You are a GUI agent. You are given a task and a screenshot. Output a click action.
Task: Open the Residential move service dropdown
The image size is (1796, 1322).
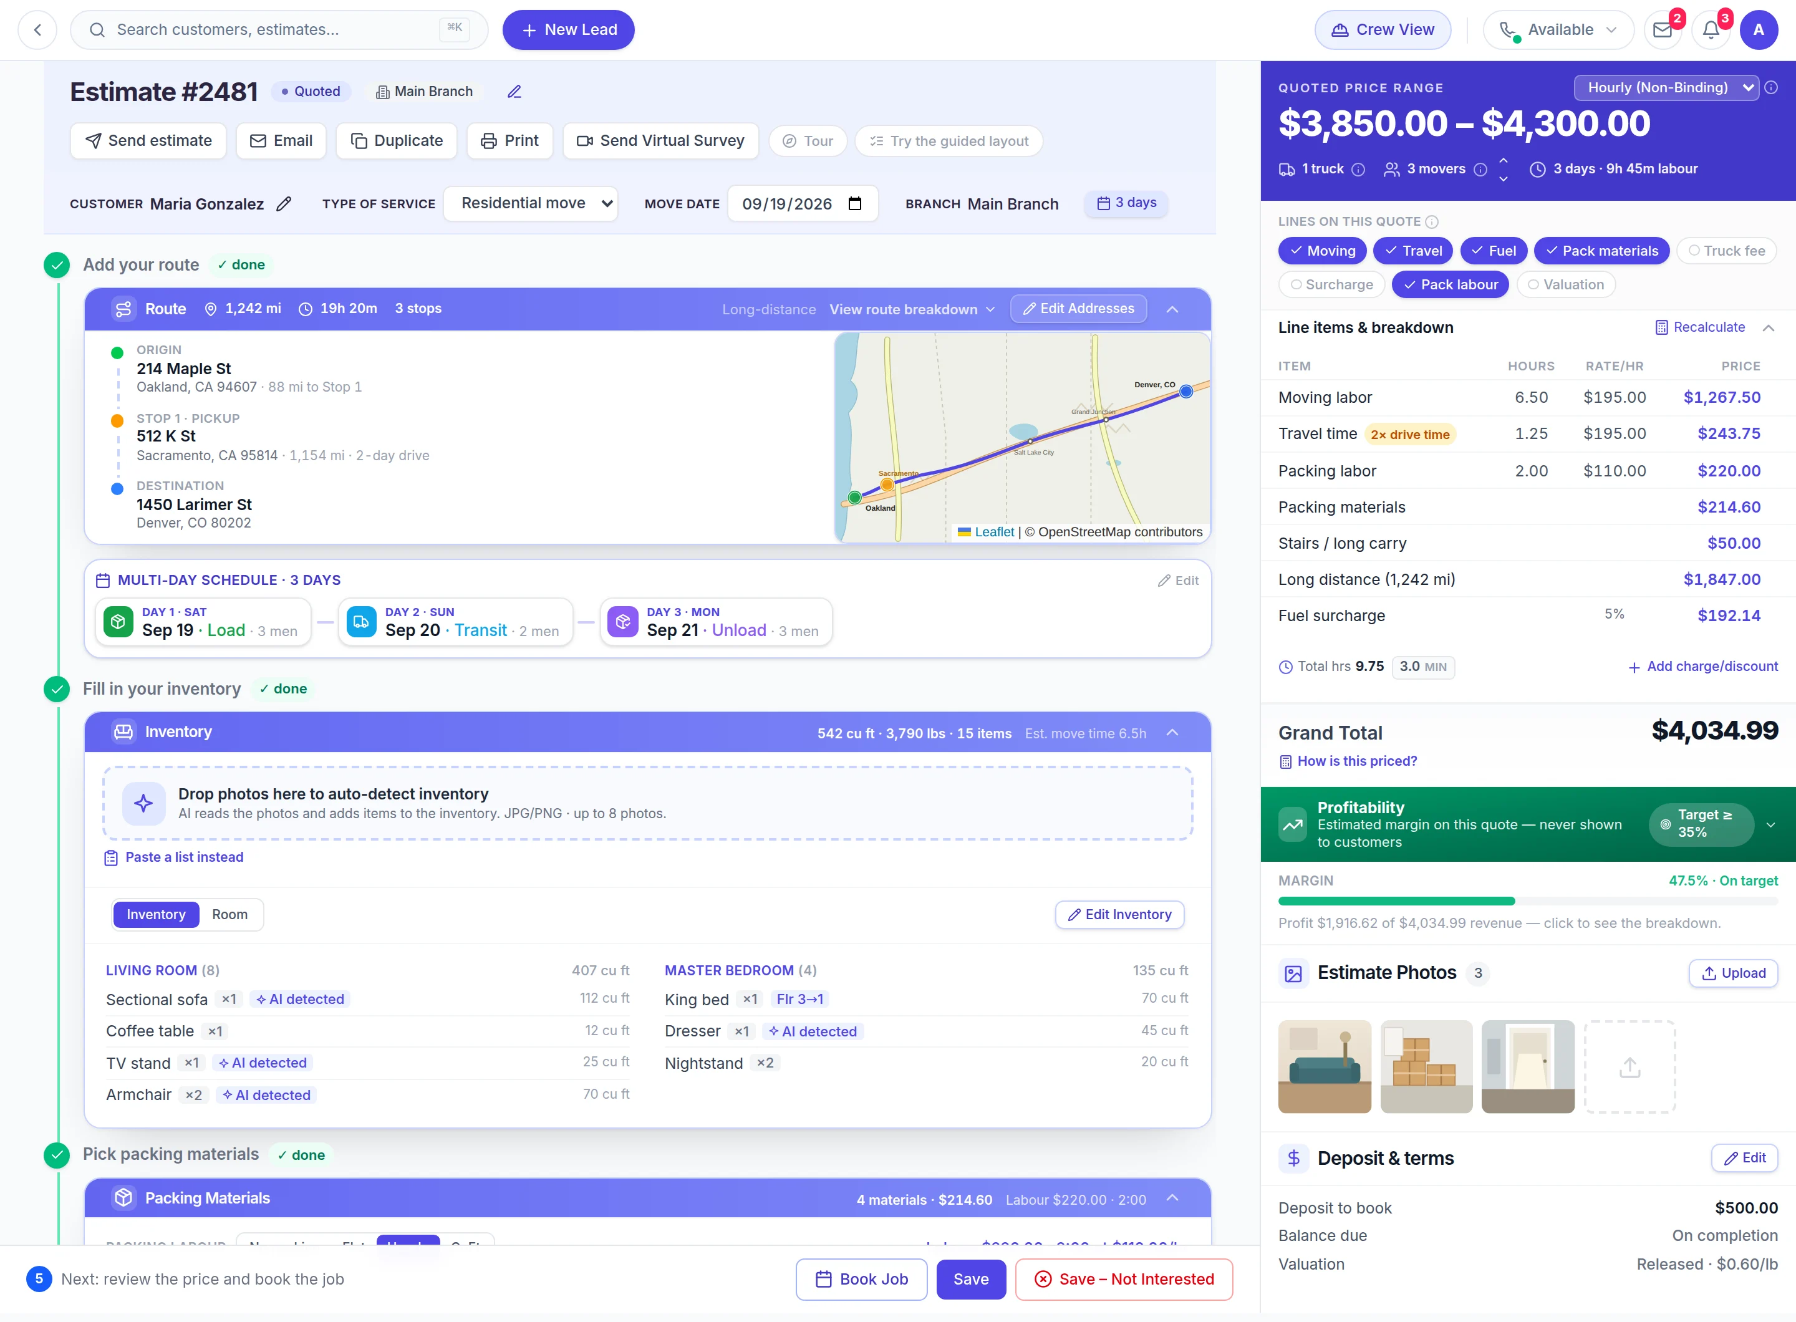[531, 203]
